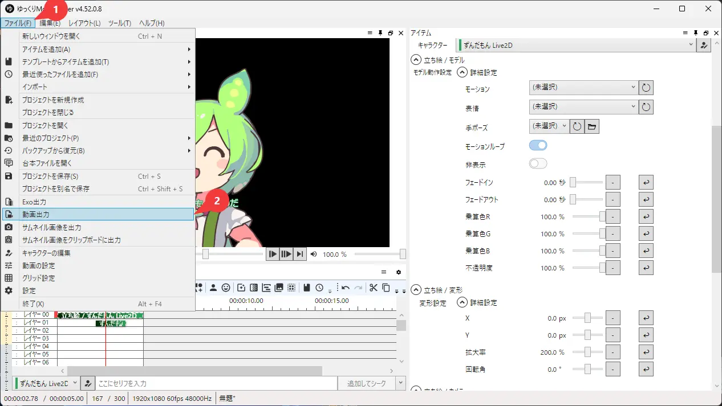Choose 動画の設定 menu entry

click(98, 265)
